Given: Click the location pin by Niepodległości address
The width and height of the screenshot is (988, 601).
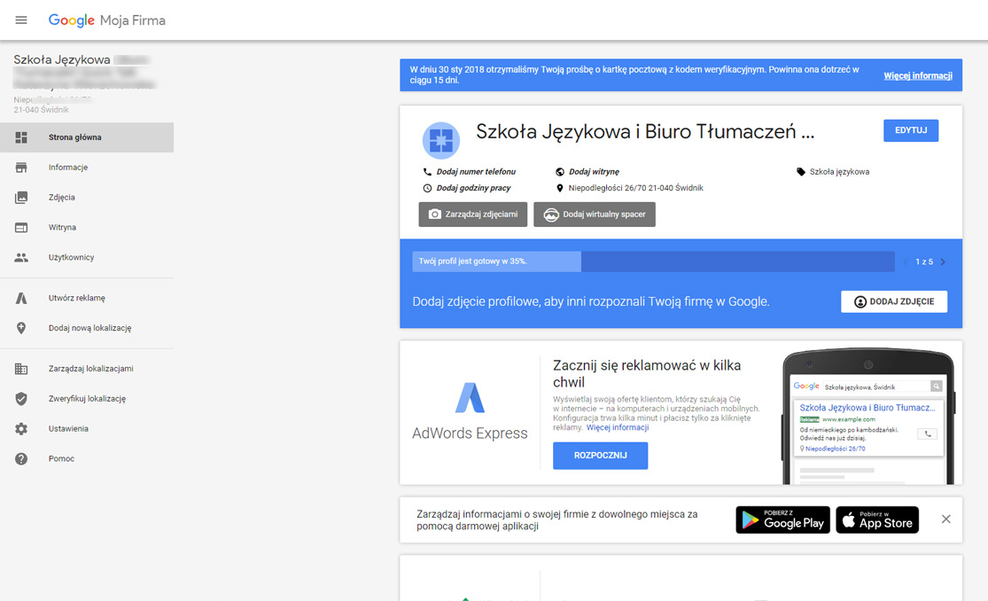Looking at the screenshot, I should click(x=559, y=188).
